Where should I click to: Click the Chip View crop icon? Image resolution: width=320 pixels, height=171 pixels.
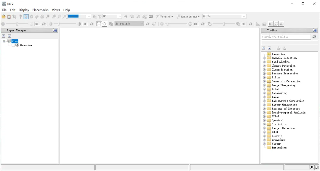14,17
